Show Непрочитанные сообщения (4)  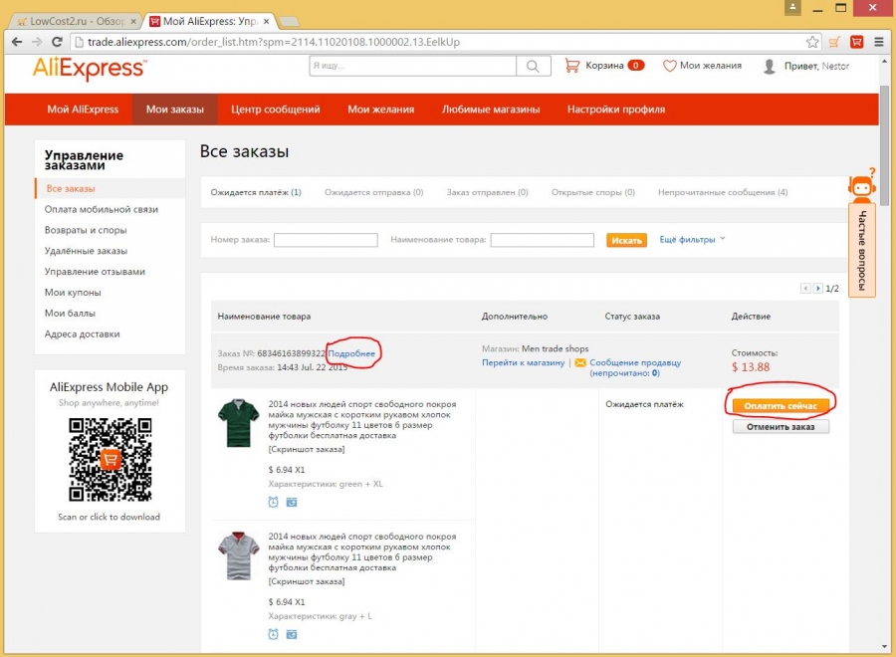point(723,192)
